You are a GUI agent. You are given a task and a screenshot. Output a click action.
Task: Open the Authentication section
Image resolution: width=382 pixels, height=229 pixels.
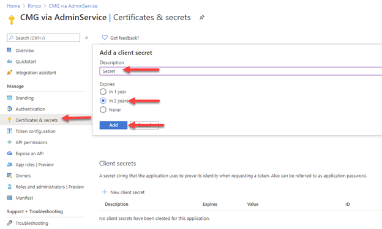(30, 109)
